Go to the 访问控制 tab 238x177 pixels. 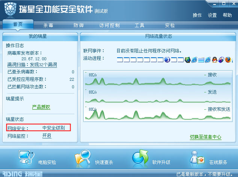click(110, 25)
